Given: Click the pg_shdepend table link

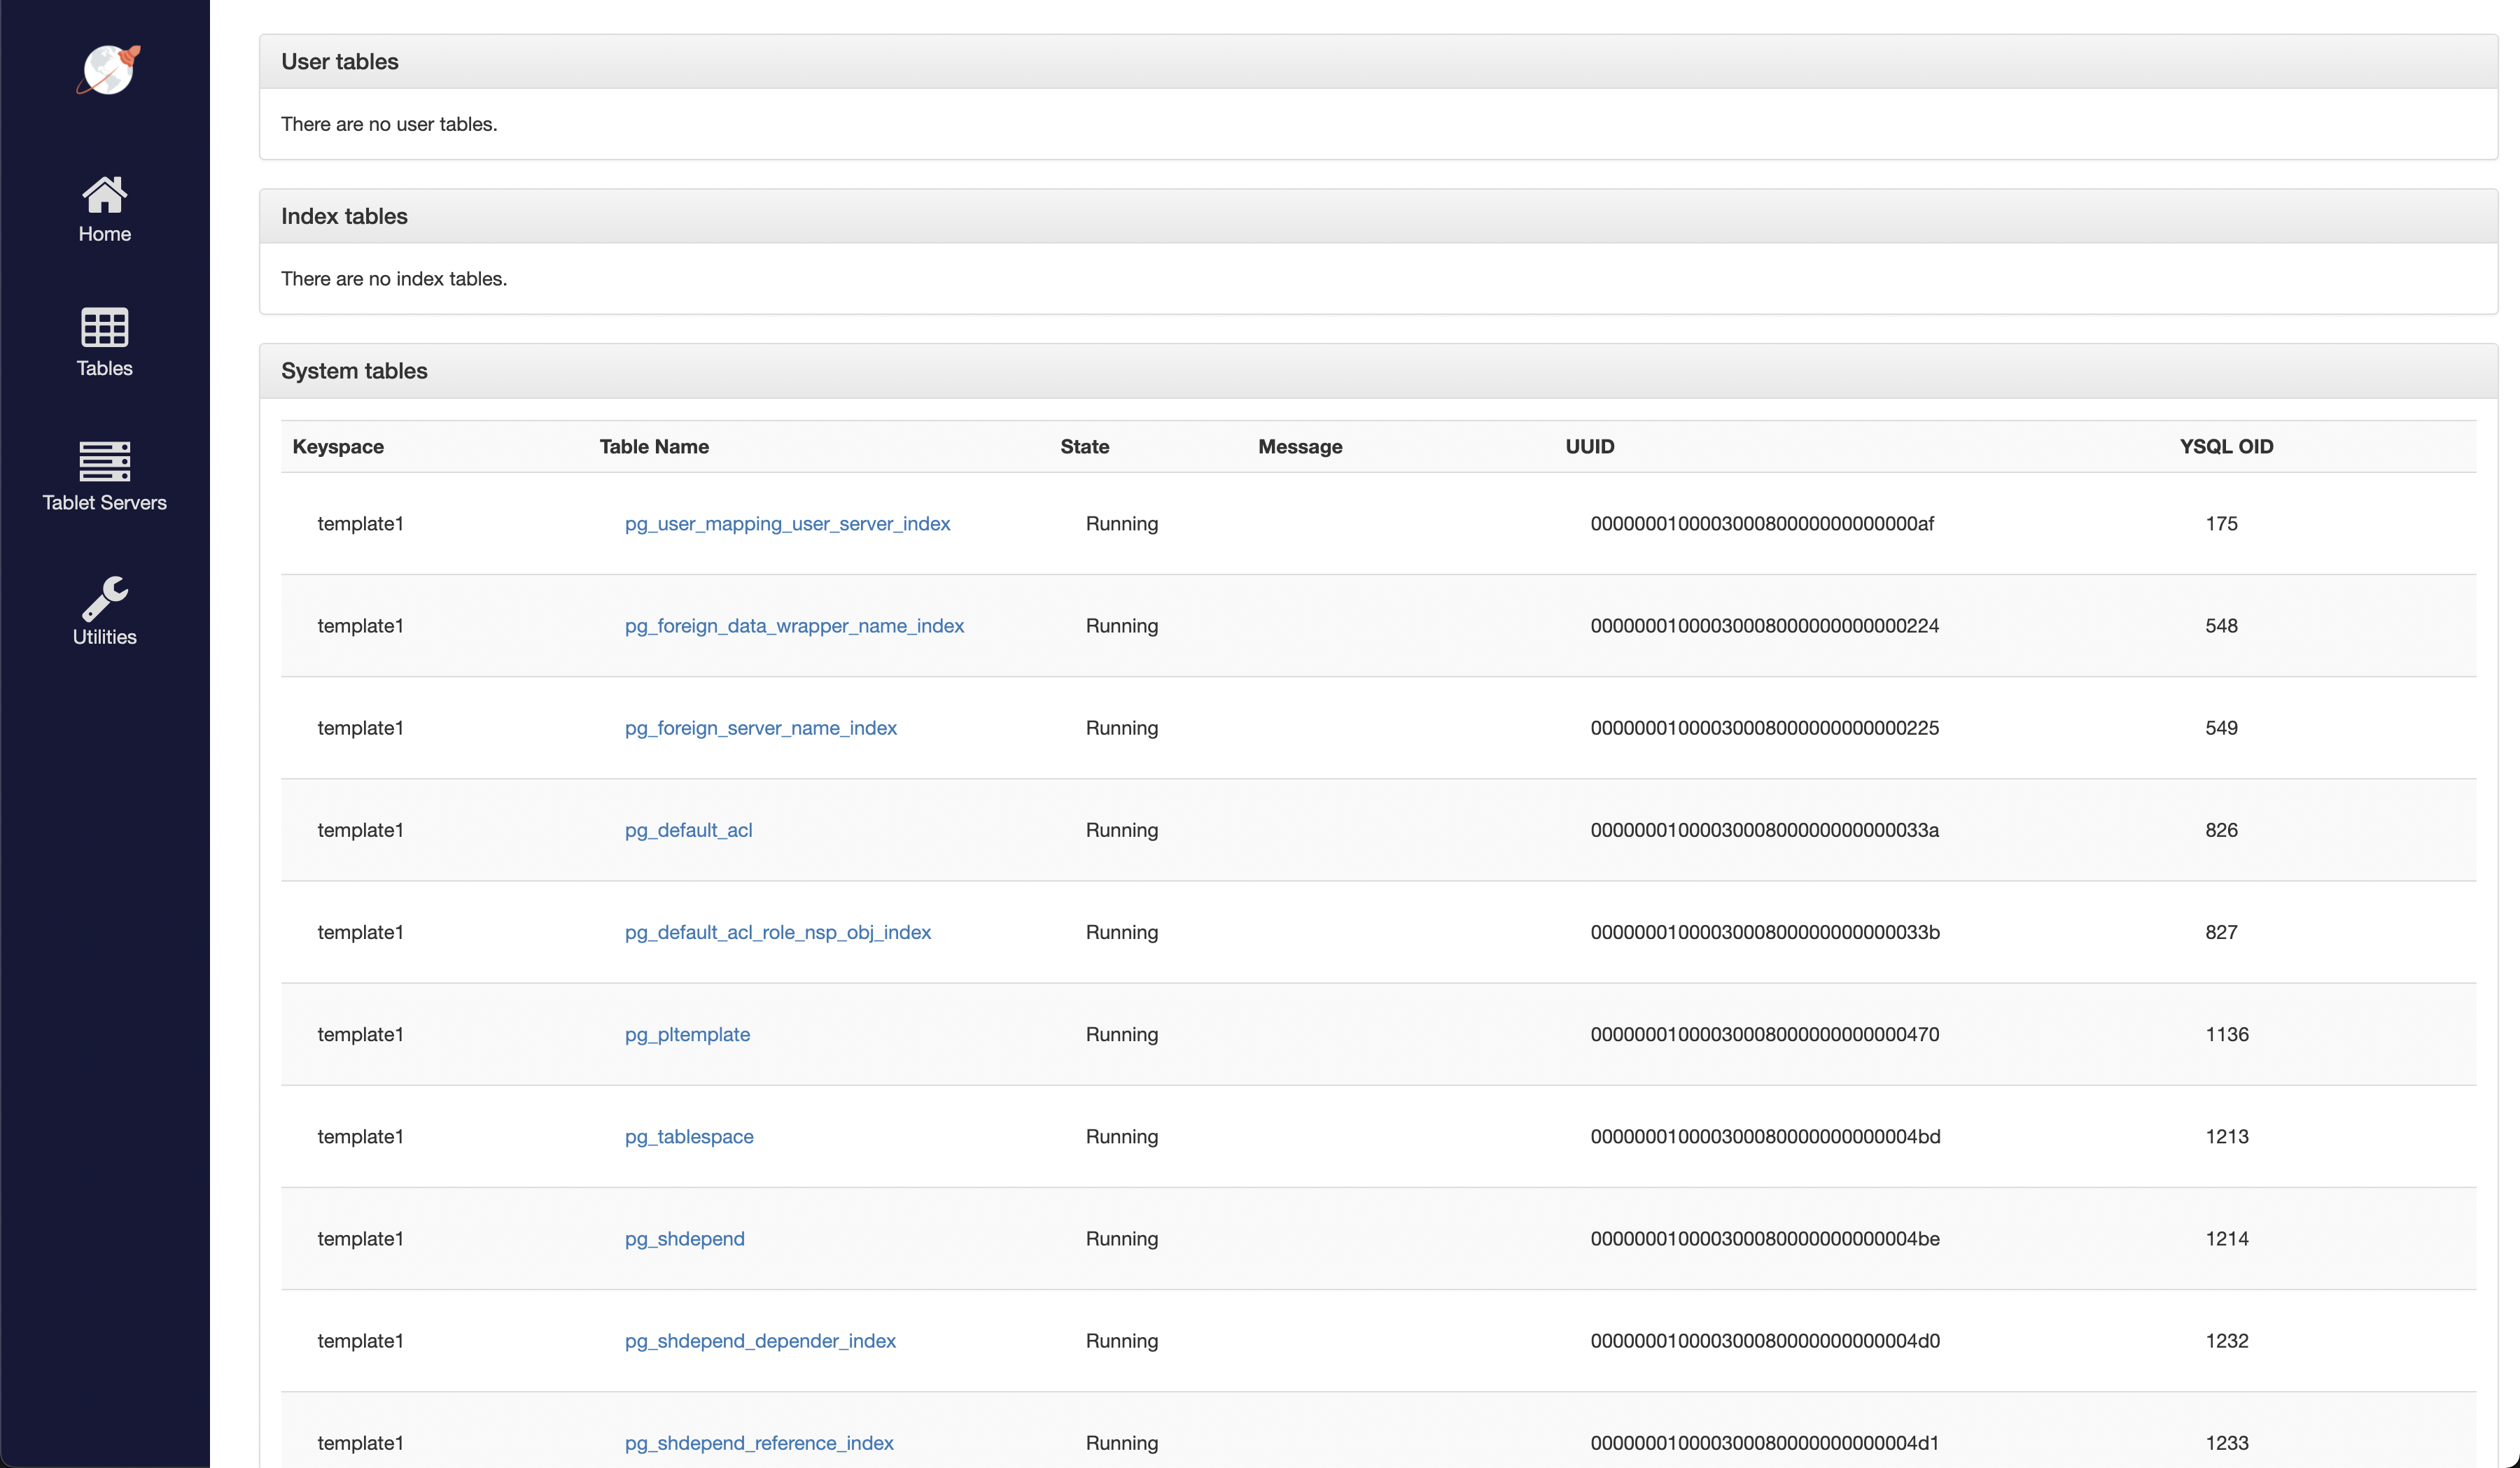Looking at the screenshot, I should (684, 1238).
